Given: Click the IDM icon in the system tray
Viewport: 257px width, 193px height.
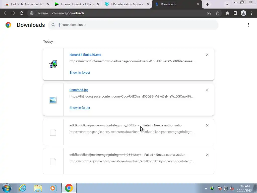Looking at the screenshot, I should click(212, 188).
